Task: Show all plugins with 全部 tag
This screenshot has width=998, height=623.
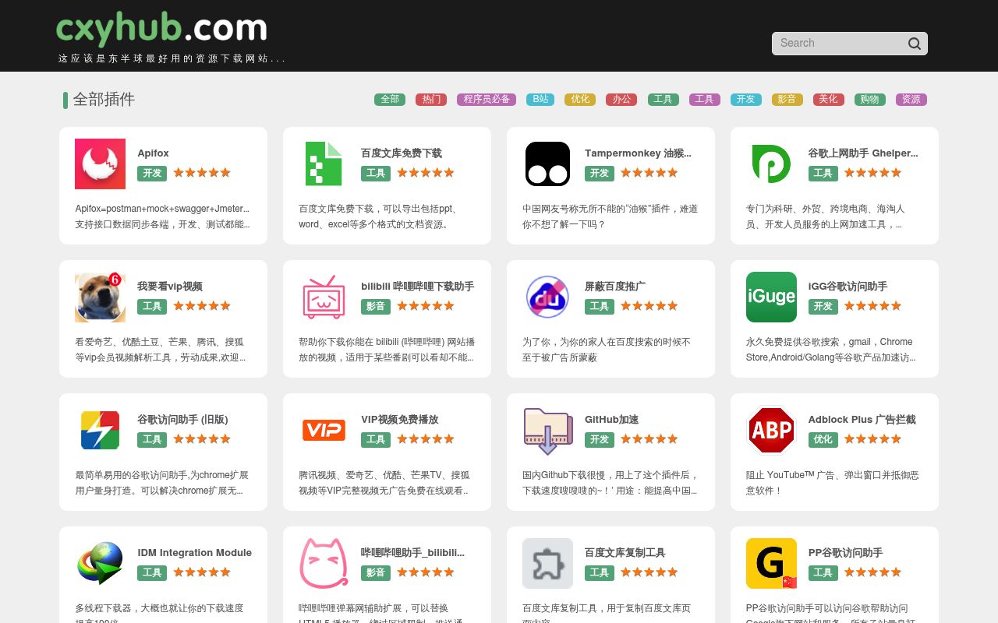Action: 390,100
